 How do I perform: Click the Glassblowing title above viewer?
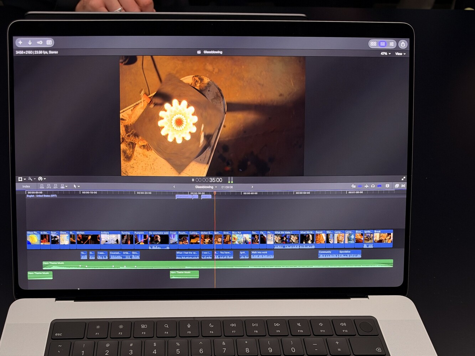[213, 52]
